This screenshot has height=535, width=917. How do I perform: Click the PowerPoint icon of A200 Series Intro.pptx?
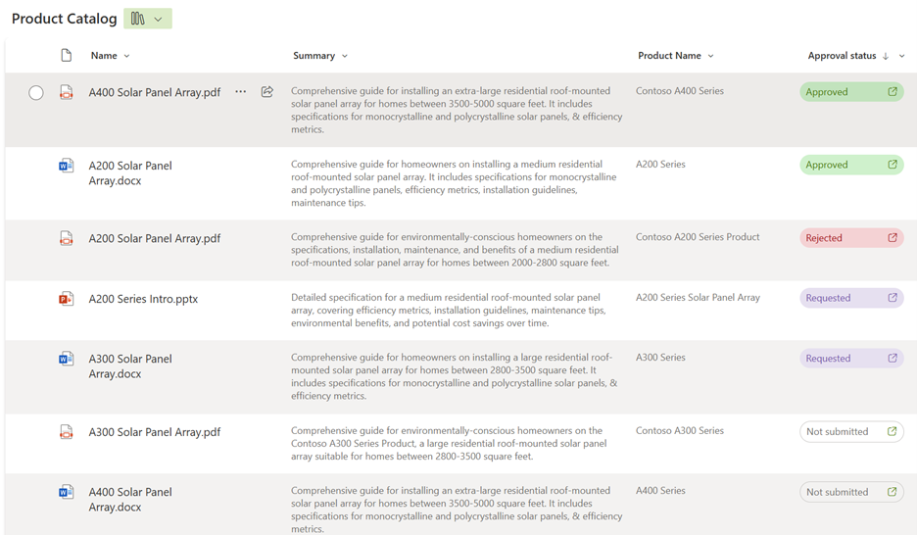(66, 299)
